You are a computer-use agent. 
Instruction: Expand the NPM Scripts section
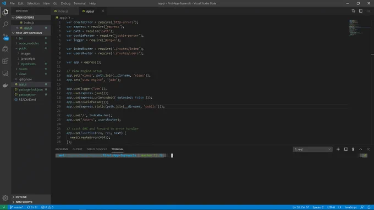click(x=31, y=202)
